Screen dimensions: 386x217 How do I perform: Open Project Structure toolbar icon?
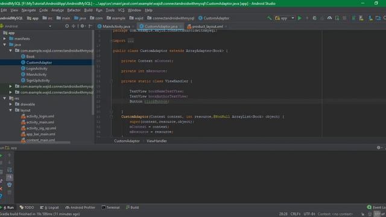(x=378, y=18)
